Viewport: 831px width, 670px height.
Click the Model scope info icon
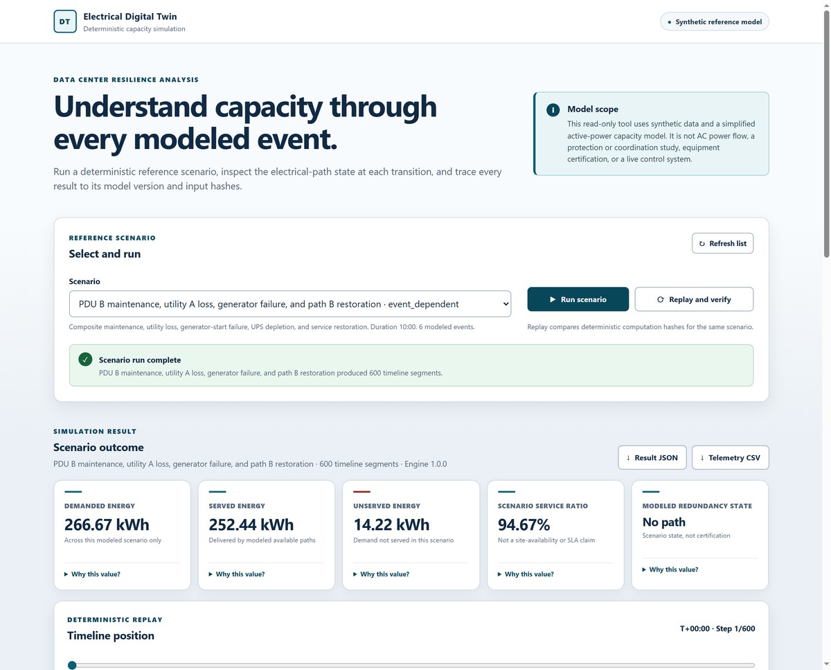[x=553, y=109]
